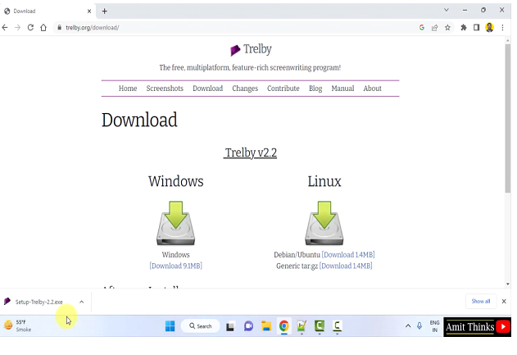Reload the Trelby download page

click(30, 28)
